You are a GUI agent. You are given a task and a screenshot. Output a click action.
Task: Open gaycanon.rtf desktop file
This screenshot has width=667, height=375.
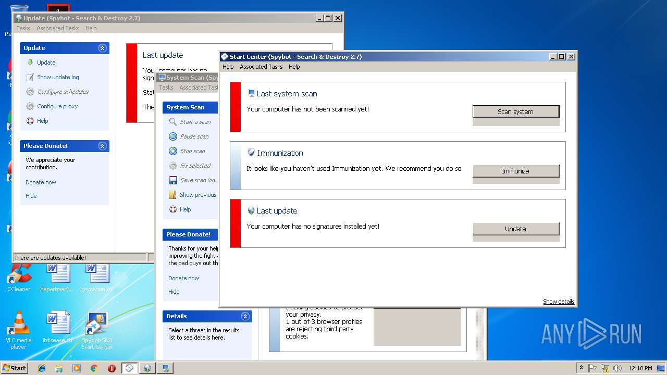click(x=97, y=278)
